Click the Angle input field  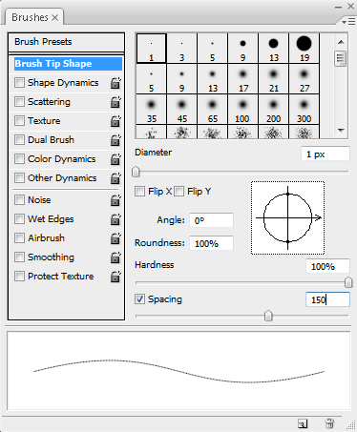(211, 220)
